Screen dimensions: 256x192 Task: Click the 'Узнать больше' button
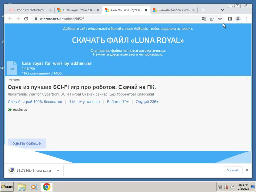coord(27,143)
